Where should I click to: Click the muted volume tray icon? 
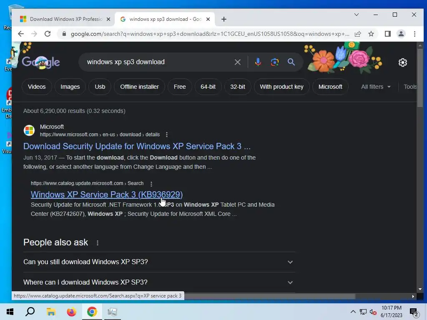[373, 312]
